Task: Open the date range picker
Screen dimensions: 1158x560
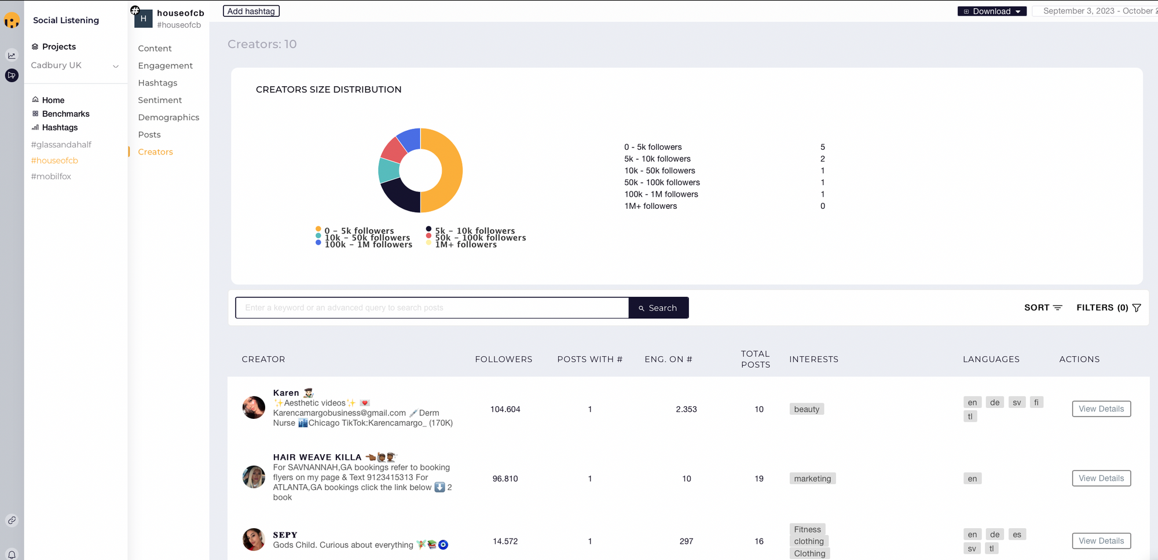Action: tap(1095, 11)
